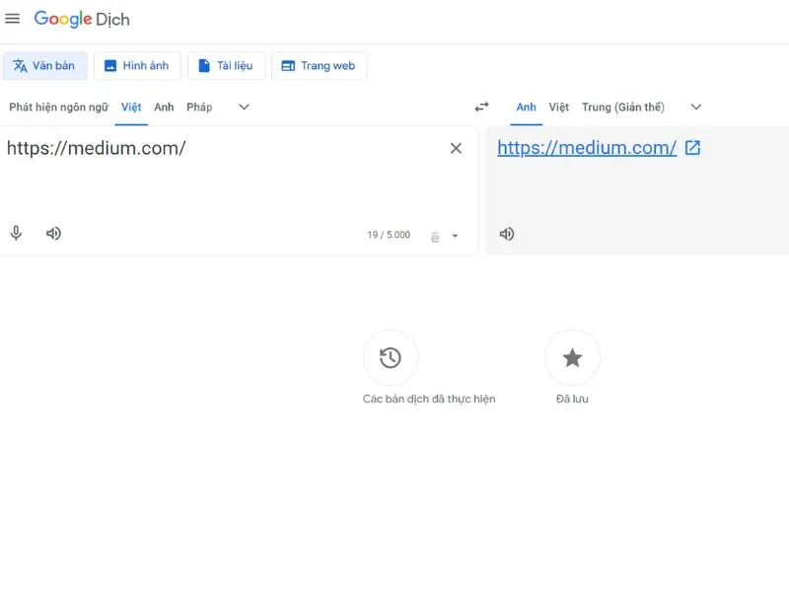Choose Phát hiện ngôn ngữ source option
Image resolution: width=789 pixels, height=592 pixels.
pyautogui.click(x=59, y=108)
